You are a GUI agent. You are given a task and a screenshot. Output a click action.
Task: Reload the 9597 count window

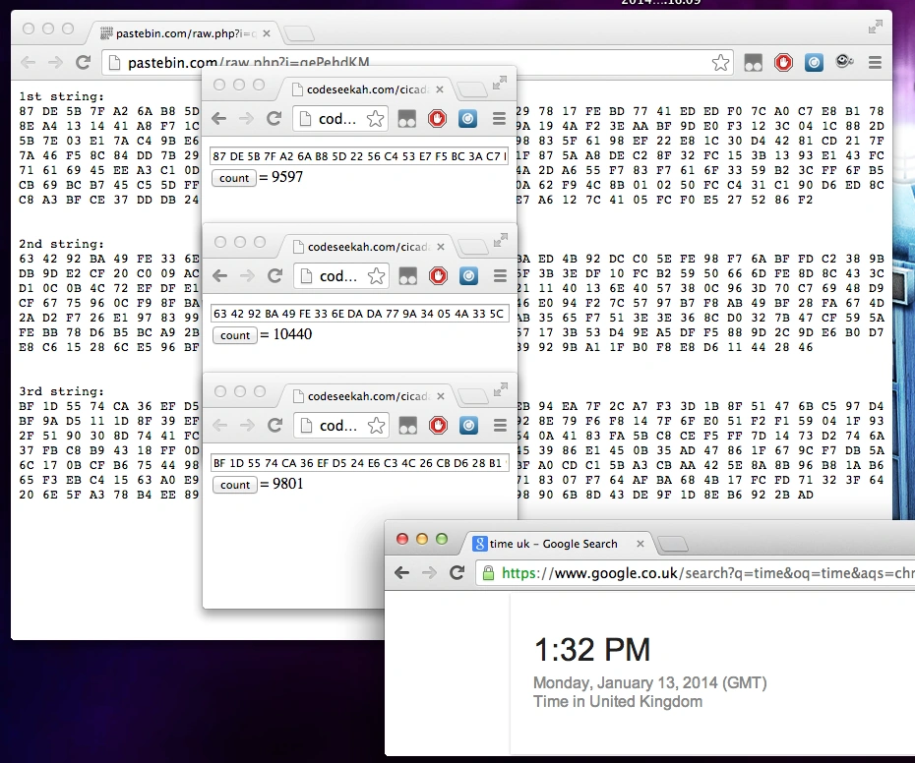click(x=274, y=119)
